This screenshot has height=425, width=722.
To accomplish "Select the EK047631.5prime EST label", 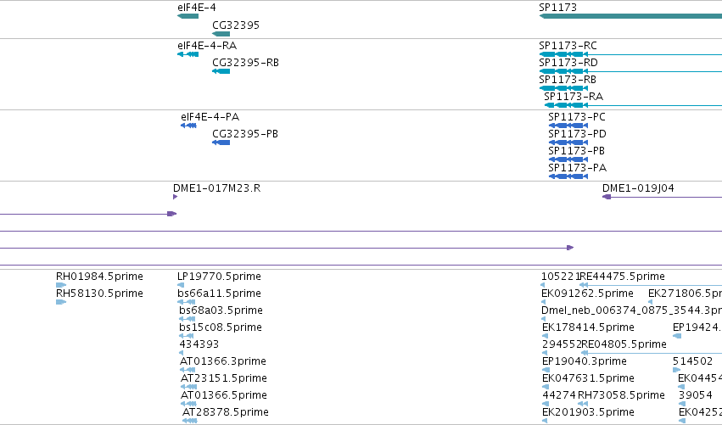I will click(x=588, y=378).
